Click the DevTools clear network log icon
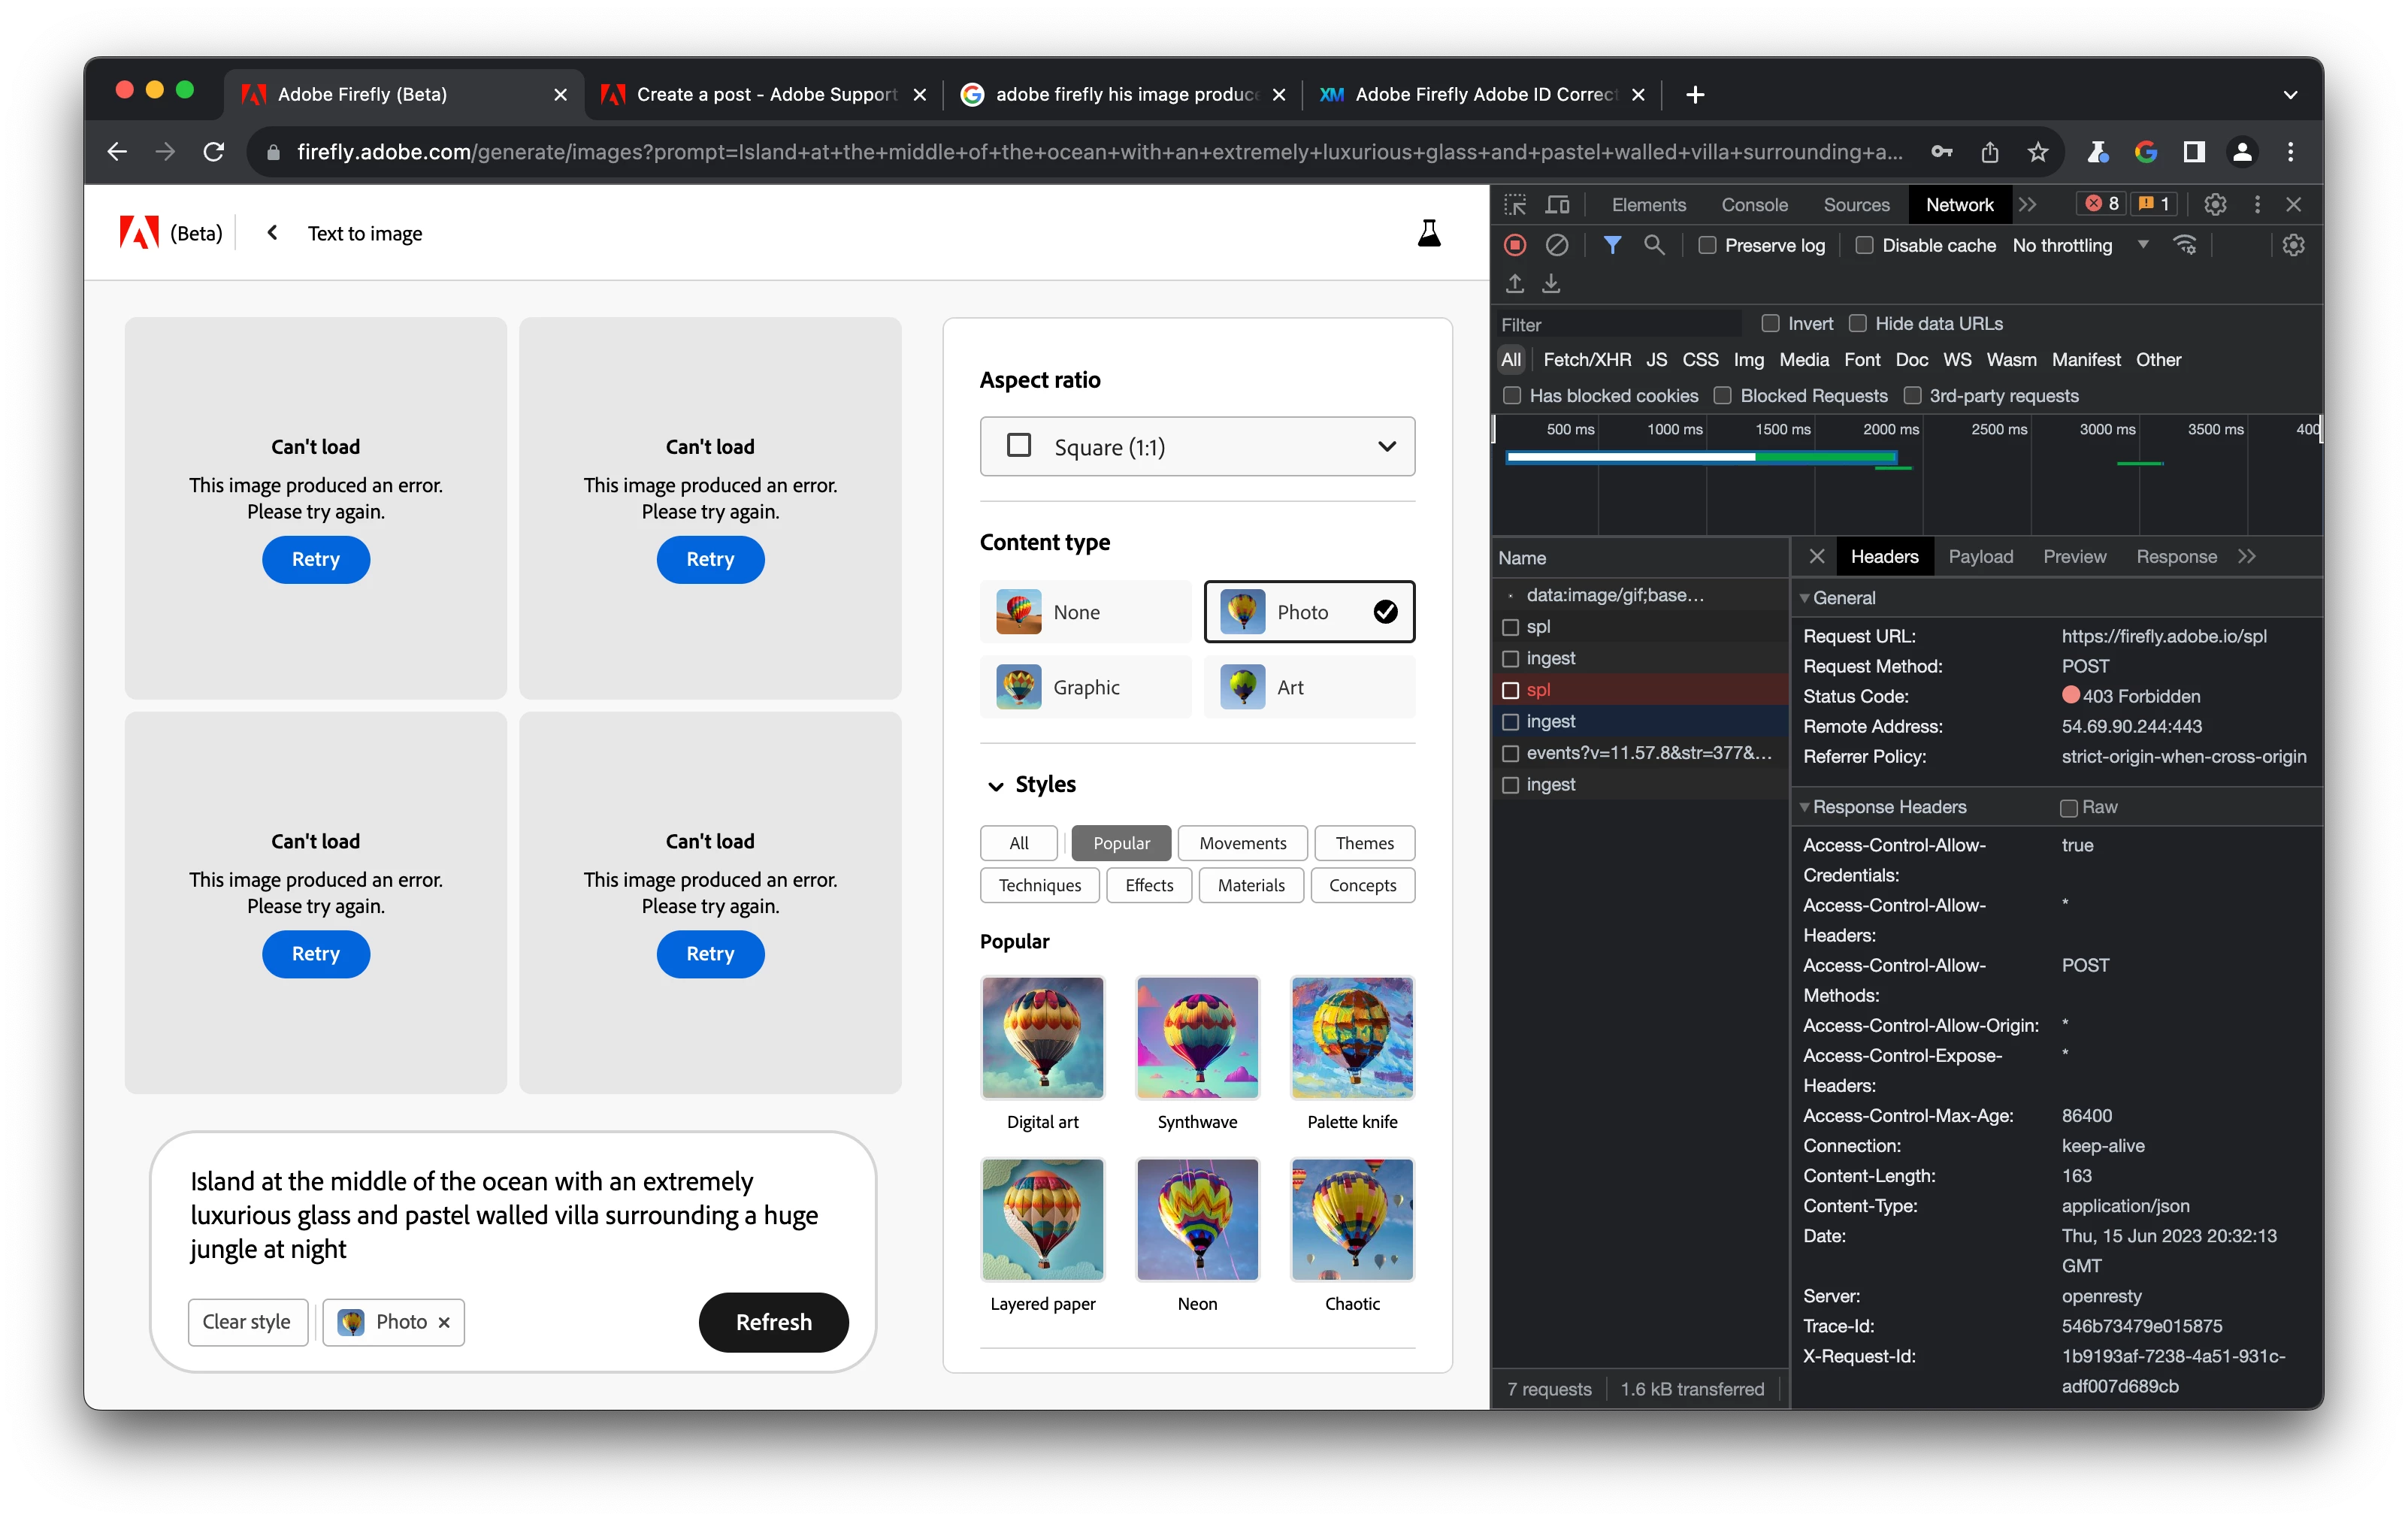 [x=1557, y=245]
